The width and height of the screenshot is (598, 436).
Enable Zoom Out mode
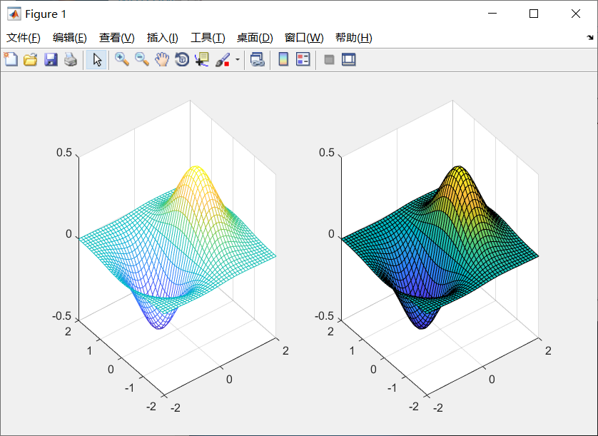[141, 60]
